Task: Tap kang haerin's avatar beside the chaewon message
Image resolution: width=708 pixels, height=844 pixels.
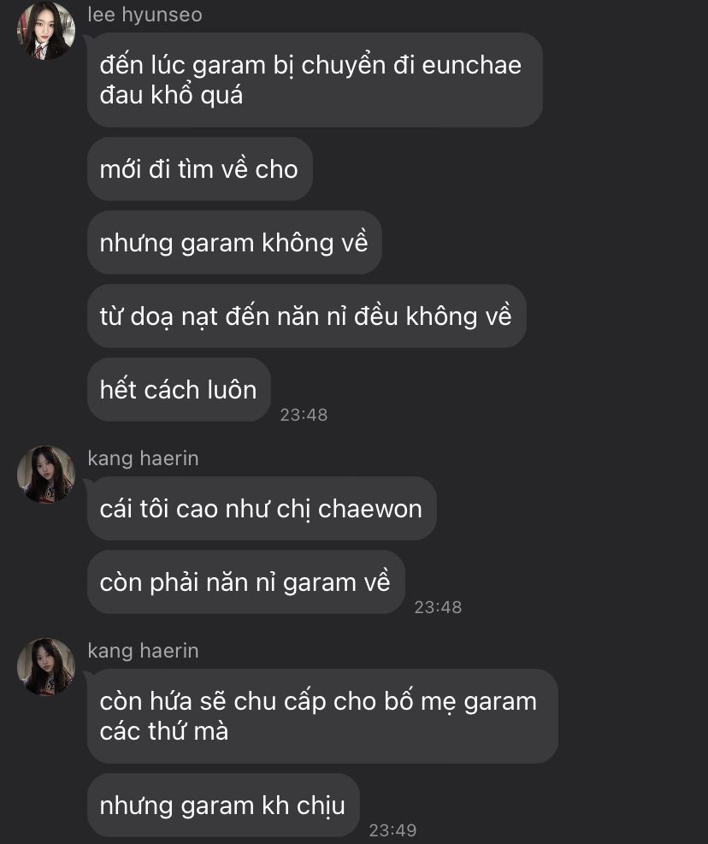Action: pos(46,475)
